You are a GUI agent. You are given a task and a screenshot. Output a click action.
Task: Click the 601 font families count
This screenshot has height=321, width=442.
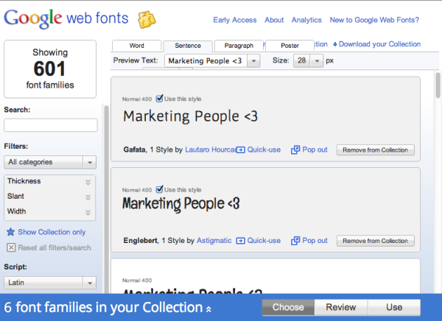point(50,68)
